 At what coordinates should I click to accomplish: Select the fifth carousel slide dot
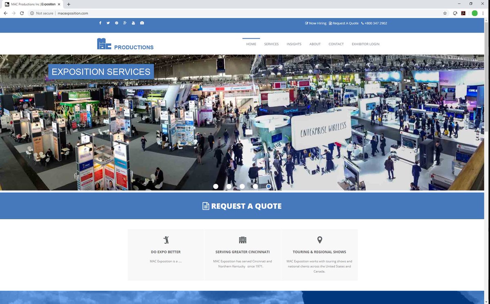(268, 186)
